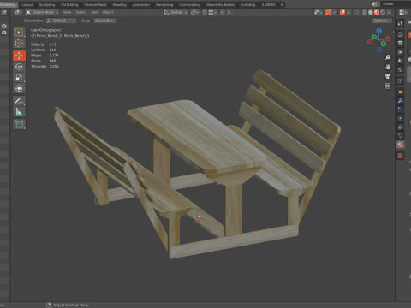Open the editor type dropdown
This screenshot has width=411, height=308.
point(18,12)
